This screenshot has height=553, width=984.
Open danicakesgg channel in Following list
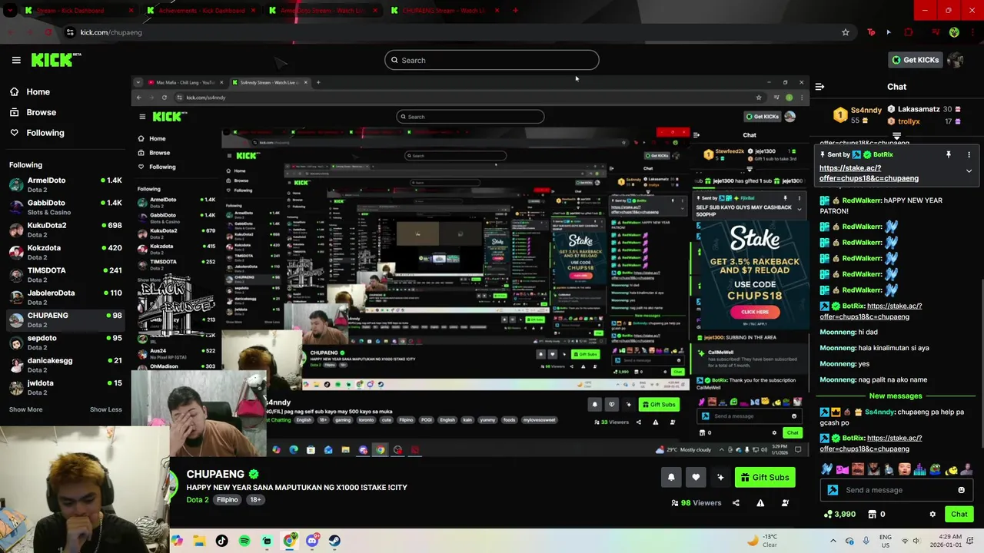pyautogui.click(x=65, y=365)
